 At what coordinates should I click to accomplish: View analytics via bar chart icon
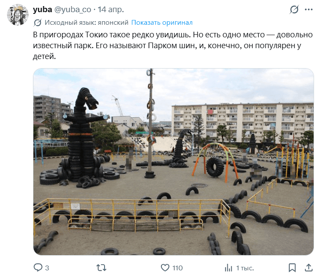(x=229, y=268)
